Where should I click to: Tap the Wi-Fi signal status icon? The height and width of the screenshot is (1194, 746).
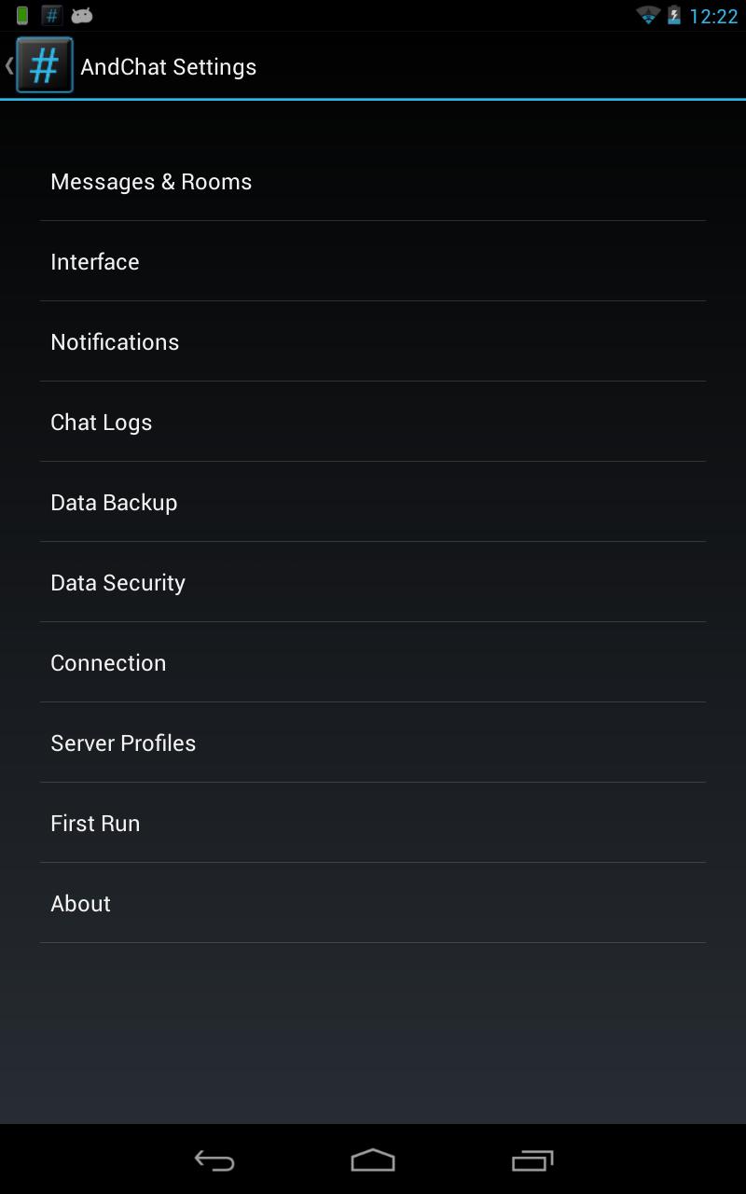[647, 16]
